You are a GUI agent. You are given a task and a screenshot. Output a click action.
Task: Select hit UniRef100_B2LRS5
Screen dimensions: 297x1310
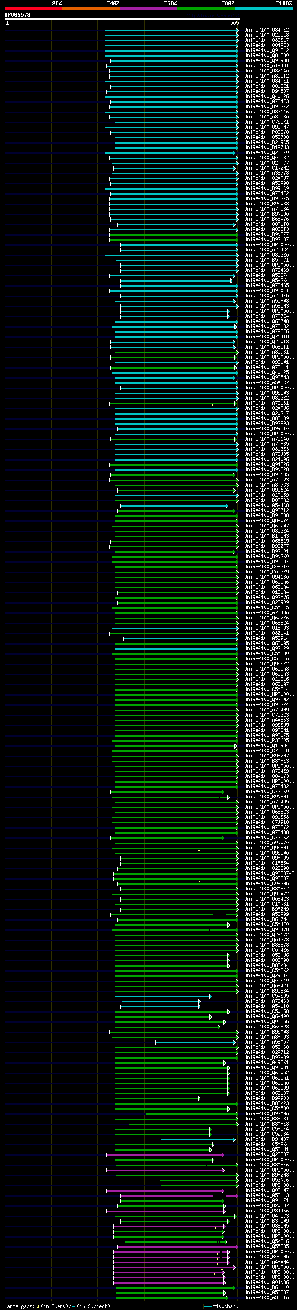click(x=266, y=142)
